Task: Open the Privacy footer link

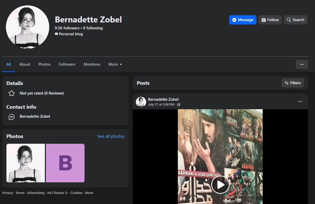Action: pyautogui.click(x=7, y=193)
